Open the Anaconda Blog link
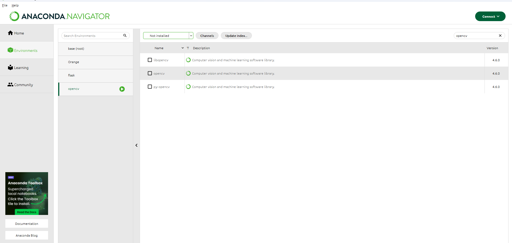The height and width of the screenshot is (243, 512). (x=27, y=235)
